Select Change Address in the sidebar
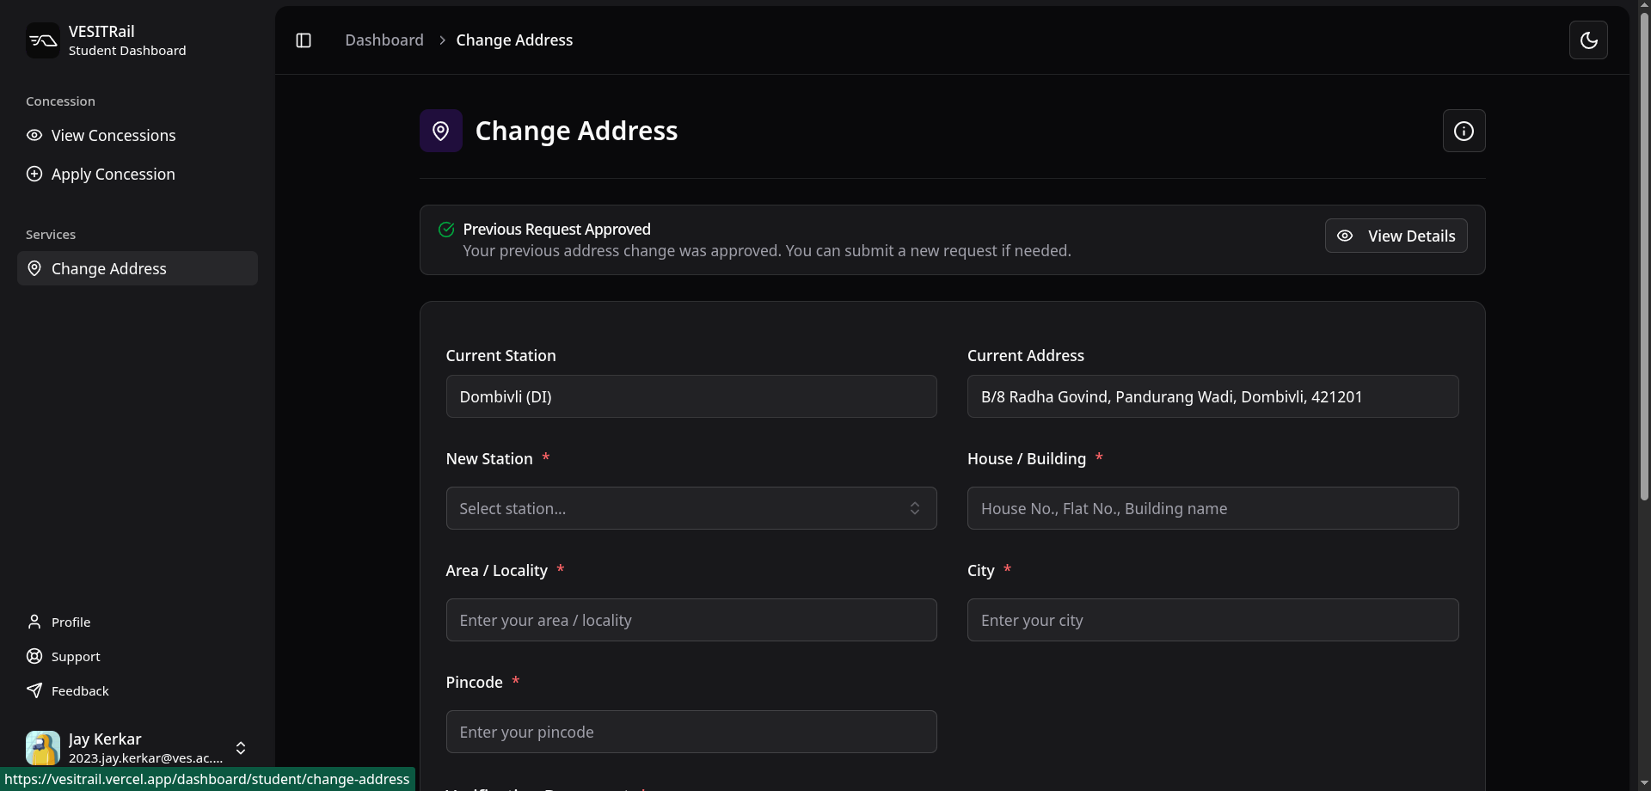Image resolution: width=1651 pixels, height=791 pixels. (137, 267)
